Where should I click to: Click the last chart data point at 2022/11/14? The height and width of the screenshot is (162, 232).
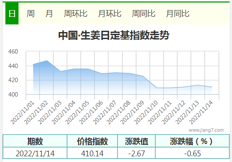[x=211, y=87]
